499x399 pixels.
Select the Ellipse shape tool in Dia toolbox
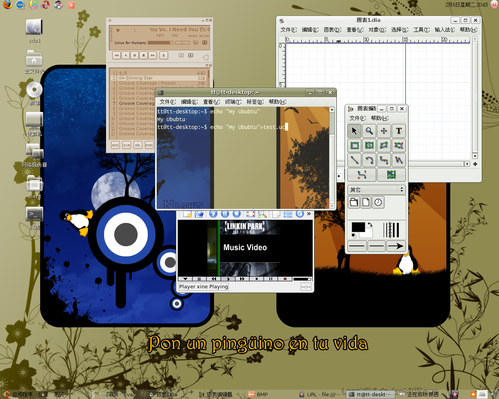[x=369, y=145]
